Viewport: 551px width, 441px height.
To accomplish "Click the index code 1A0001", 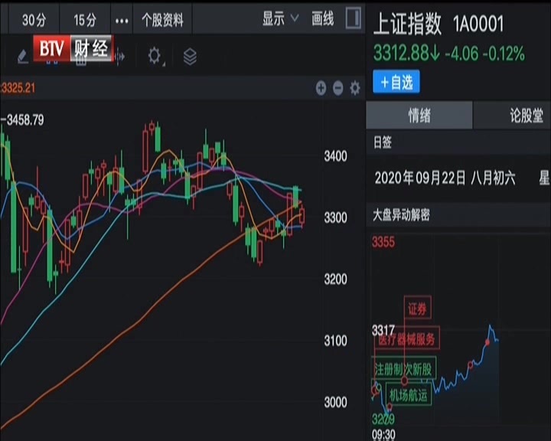I will [x=478, y=24].
